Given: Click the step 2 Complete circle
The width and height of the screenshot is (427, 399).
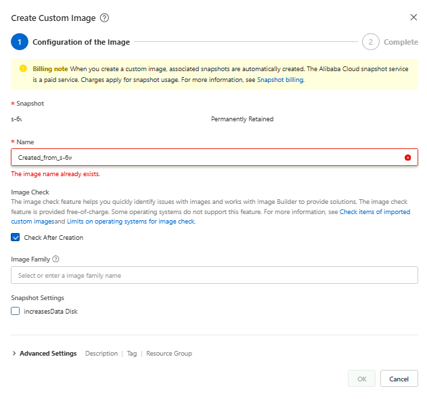Looking at the screenshot, I should click(x=370, y=42).
